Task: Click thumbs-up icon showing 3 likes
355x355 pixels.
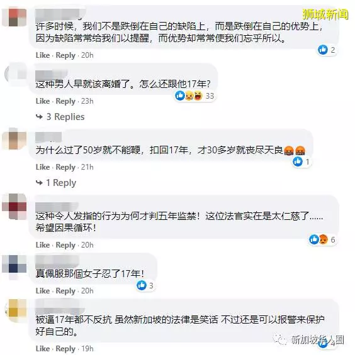Action: [x=142, y=285]
